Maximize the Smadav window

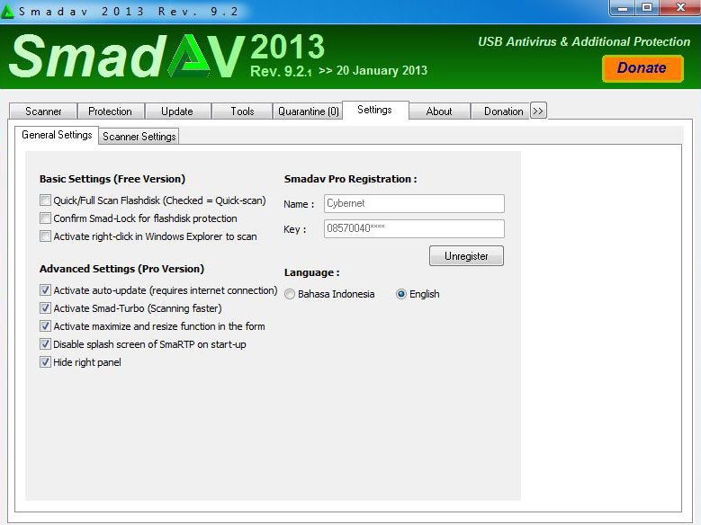click(x=646, y=8)
